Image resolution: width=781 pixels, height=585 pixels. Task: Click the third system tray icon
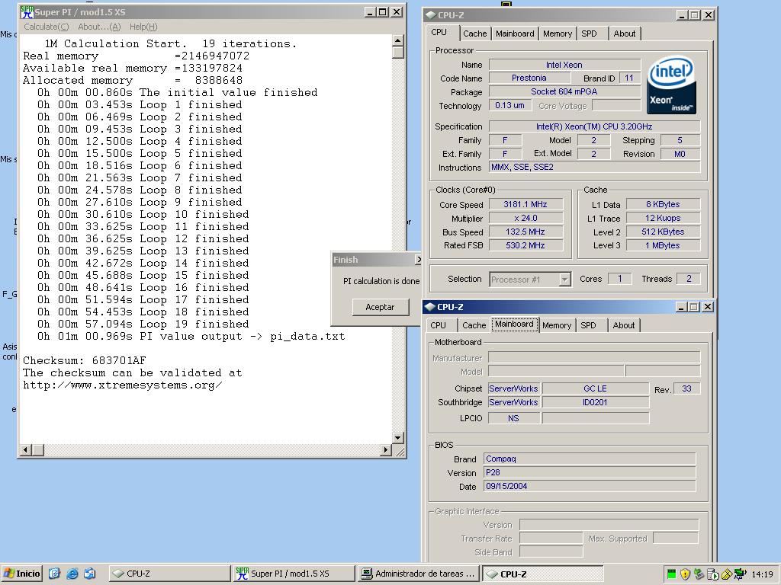pyautogui.click(x=699, y=574)
